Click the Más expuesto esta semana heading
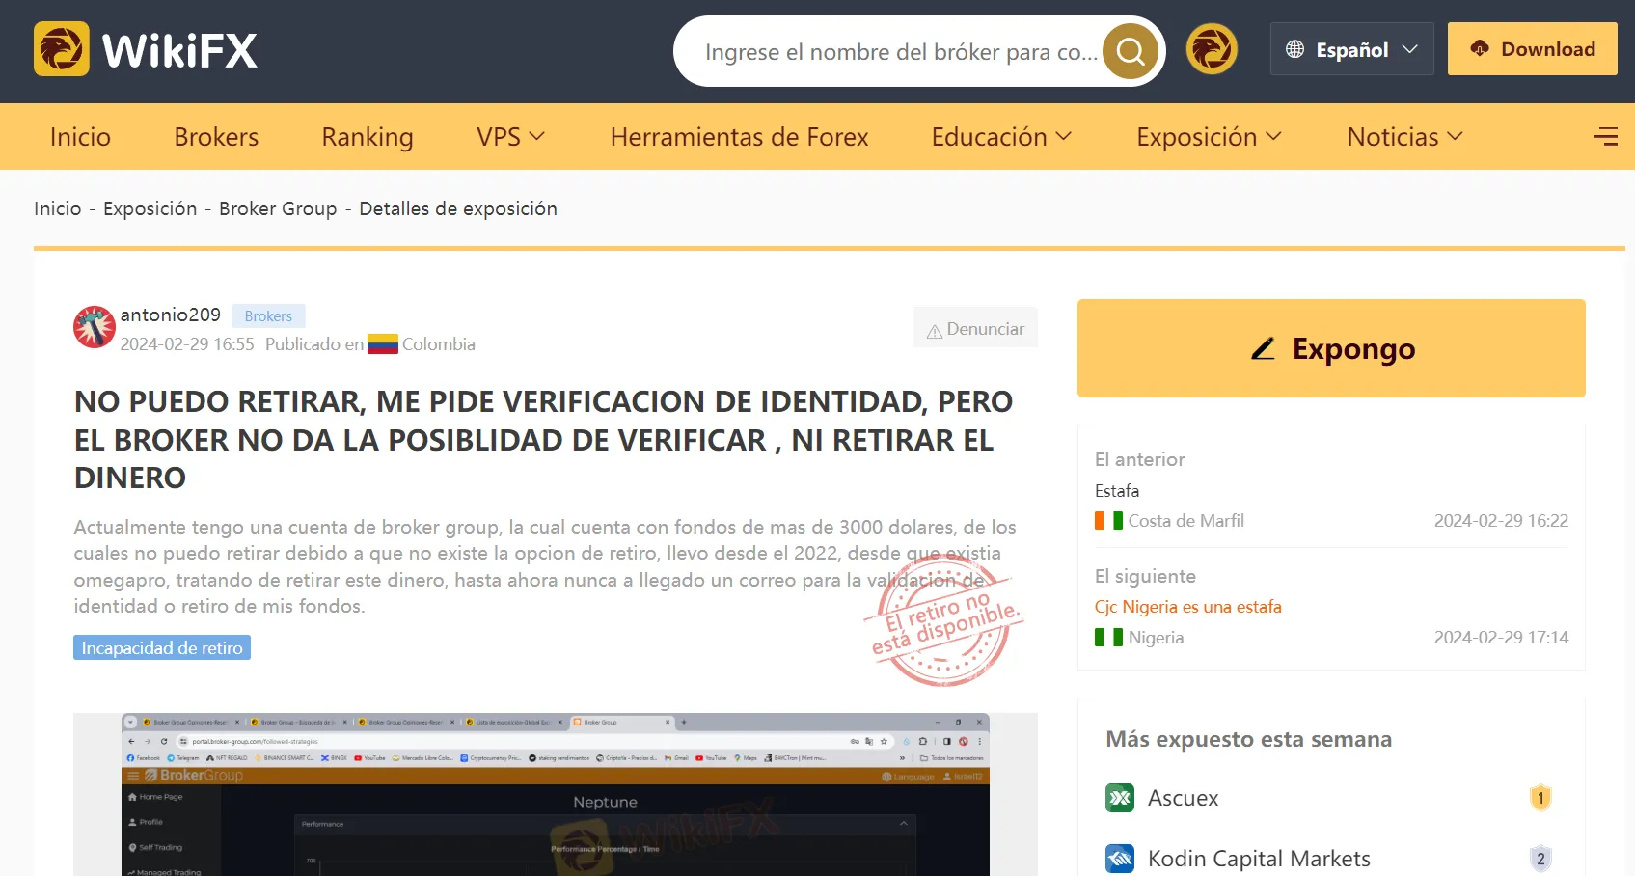The width and height of the screenshot is (1635, 876). click(1248, 739)
